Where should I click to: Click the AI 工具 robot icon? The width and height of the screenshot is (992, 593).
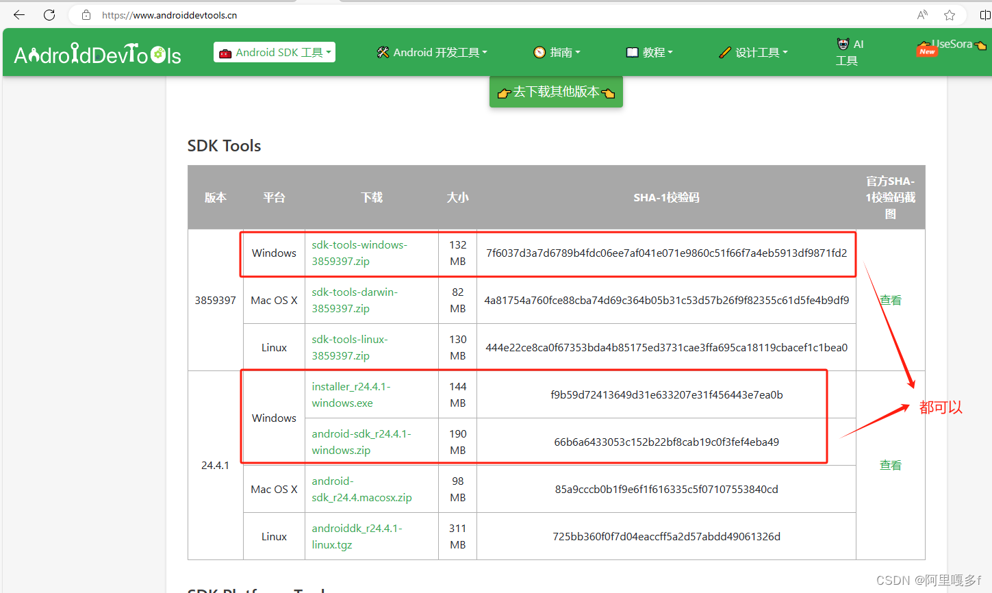843,44
